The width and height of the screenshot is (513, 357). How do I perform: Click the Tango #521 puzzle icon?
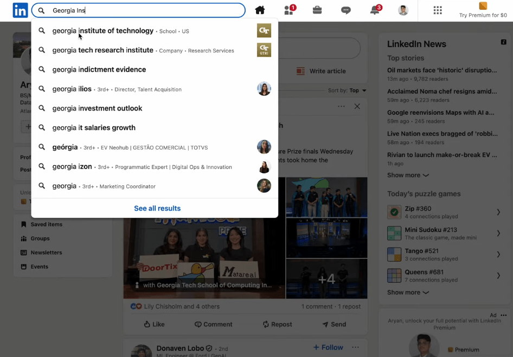point(394,255)
